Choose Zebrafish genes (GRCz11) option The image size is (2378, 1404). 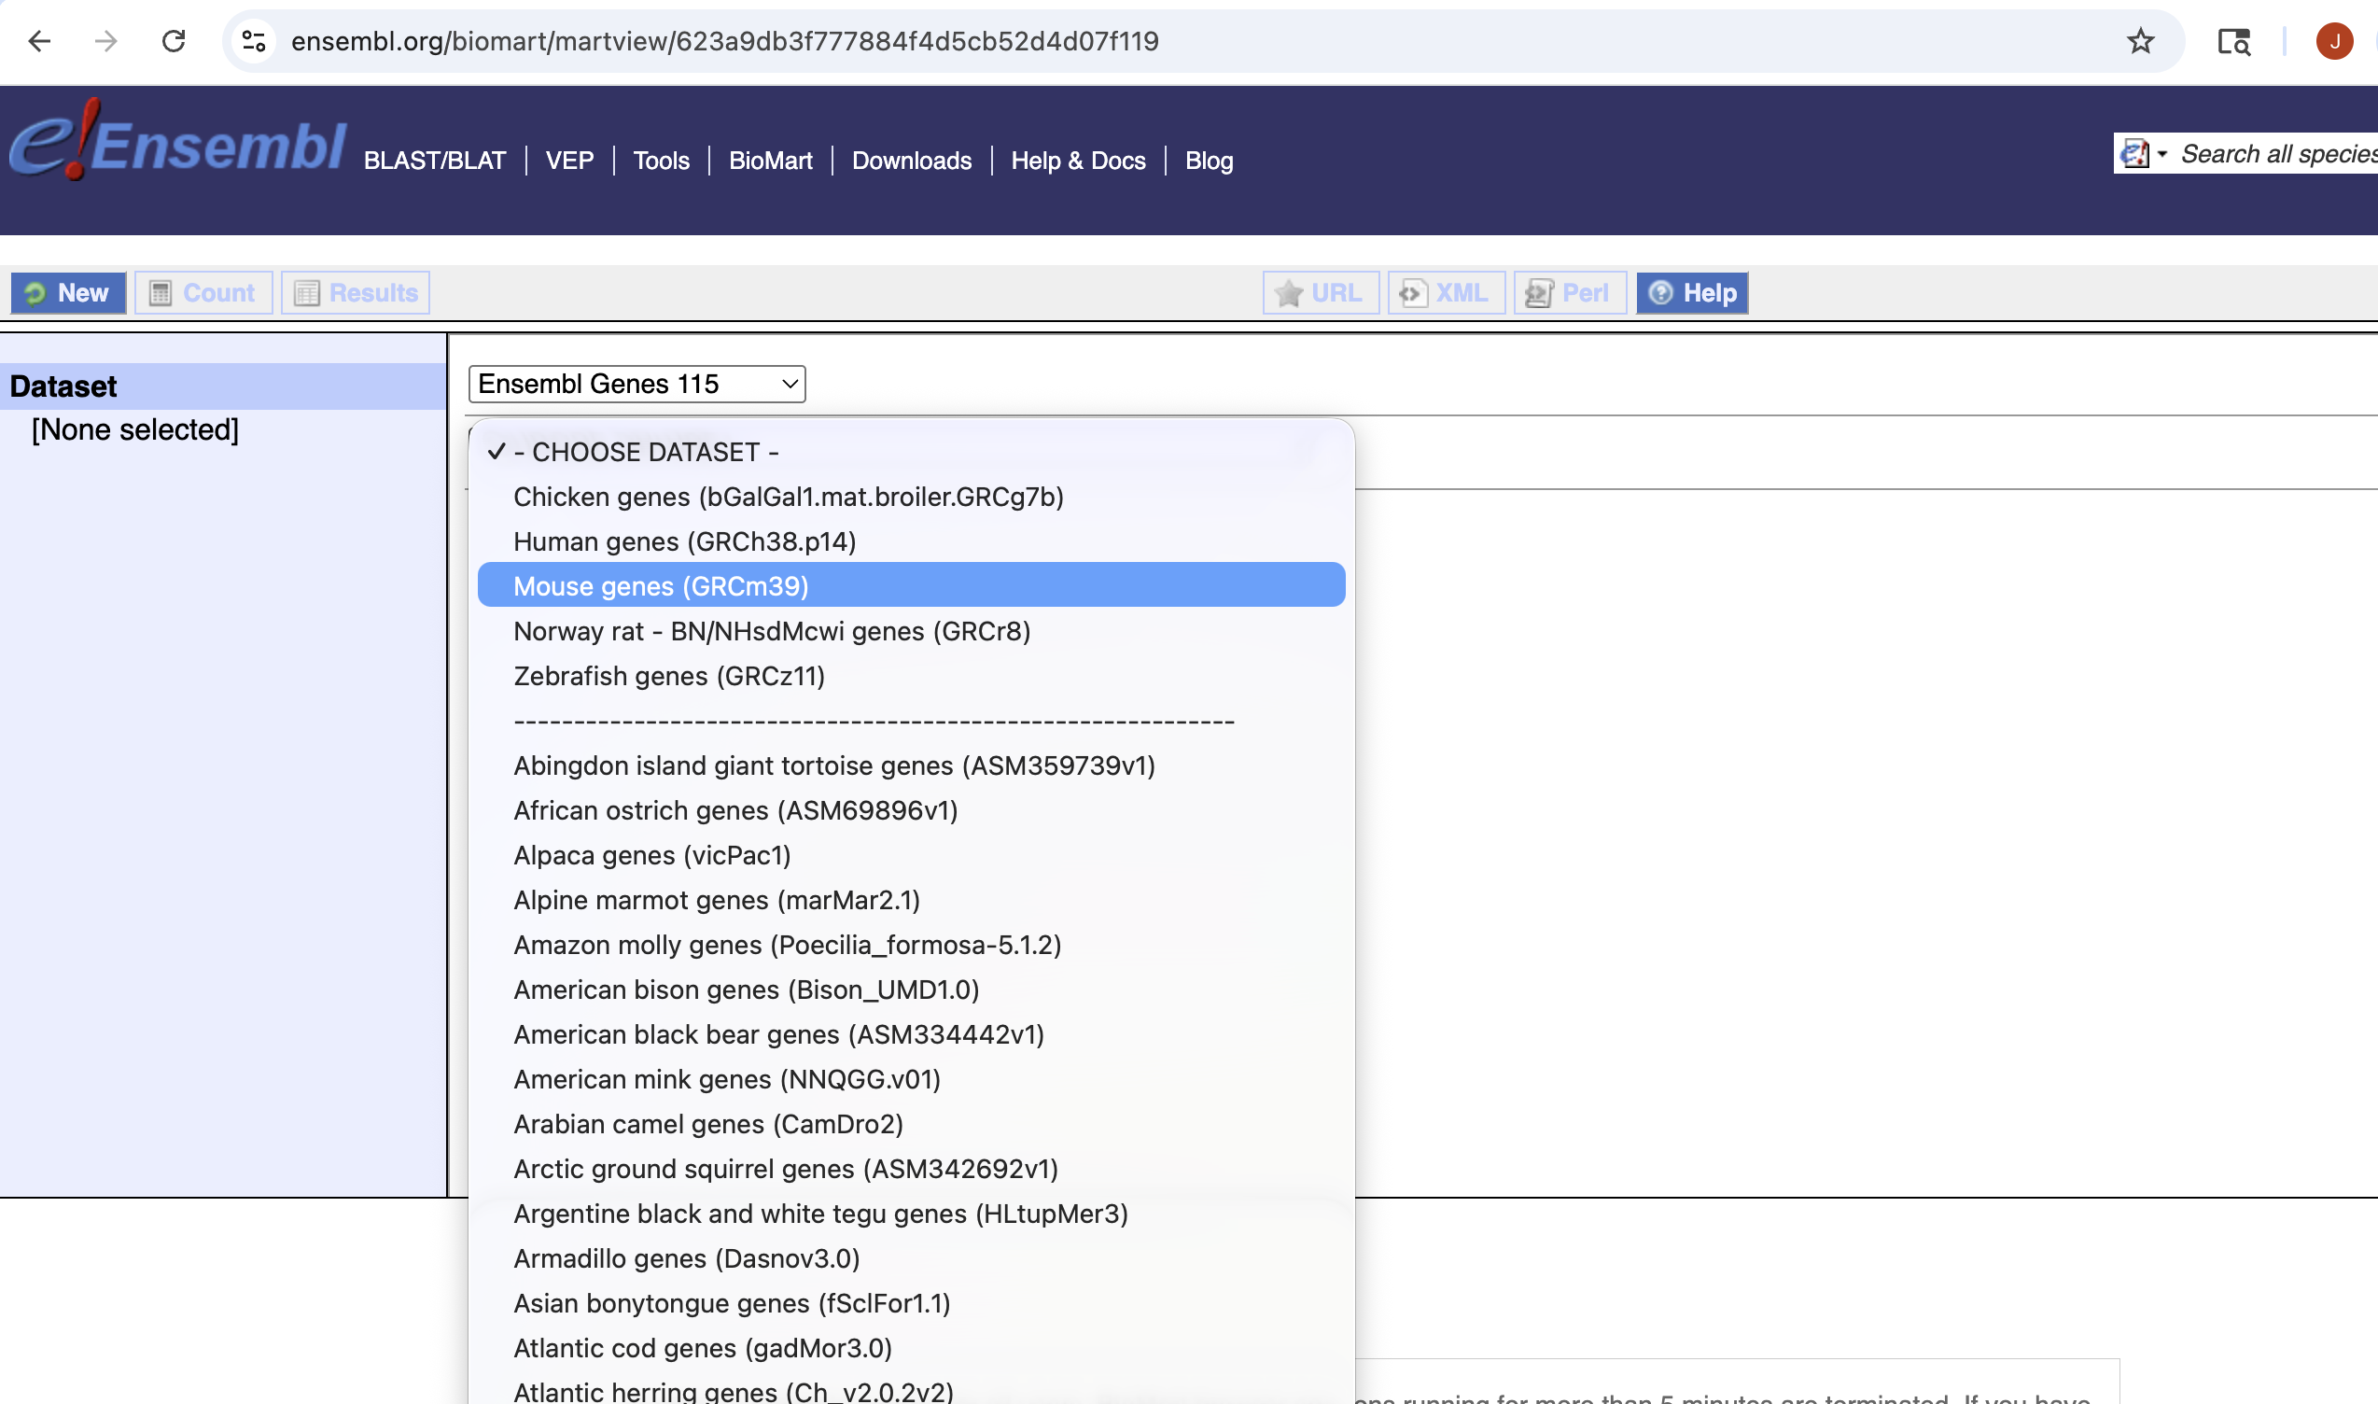[x=668, y=676]
